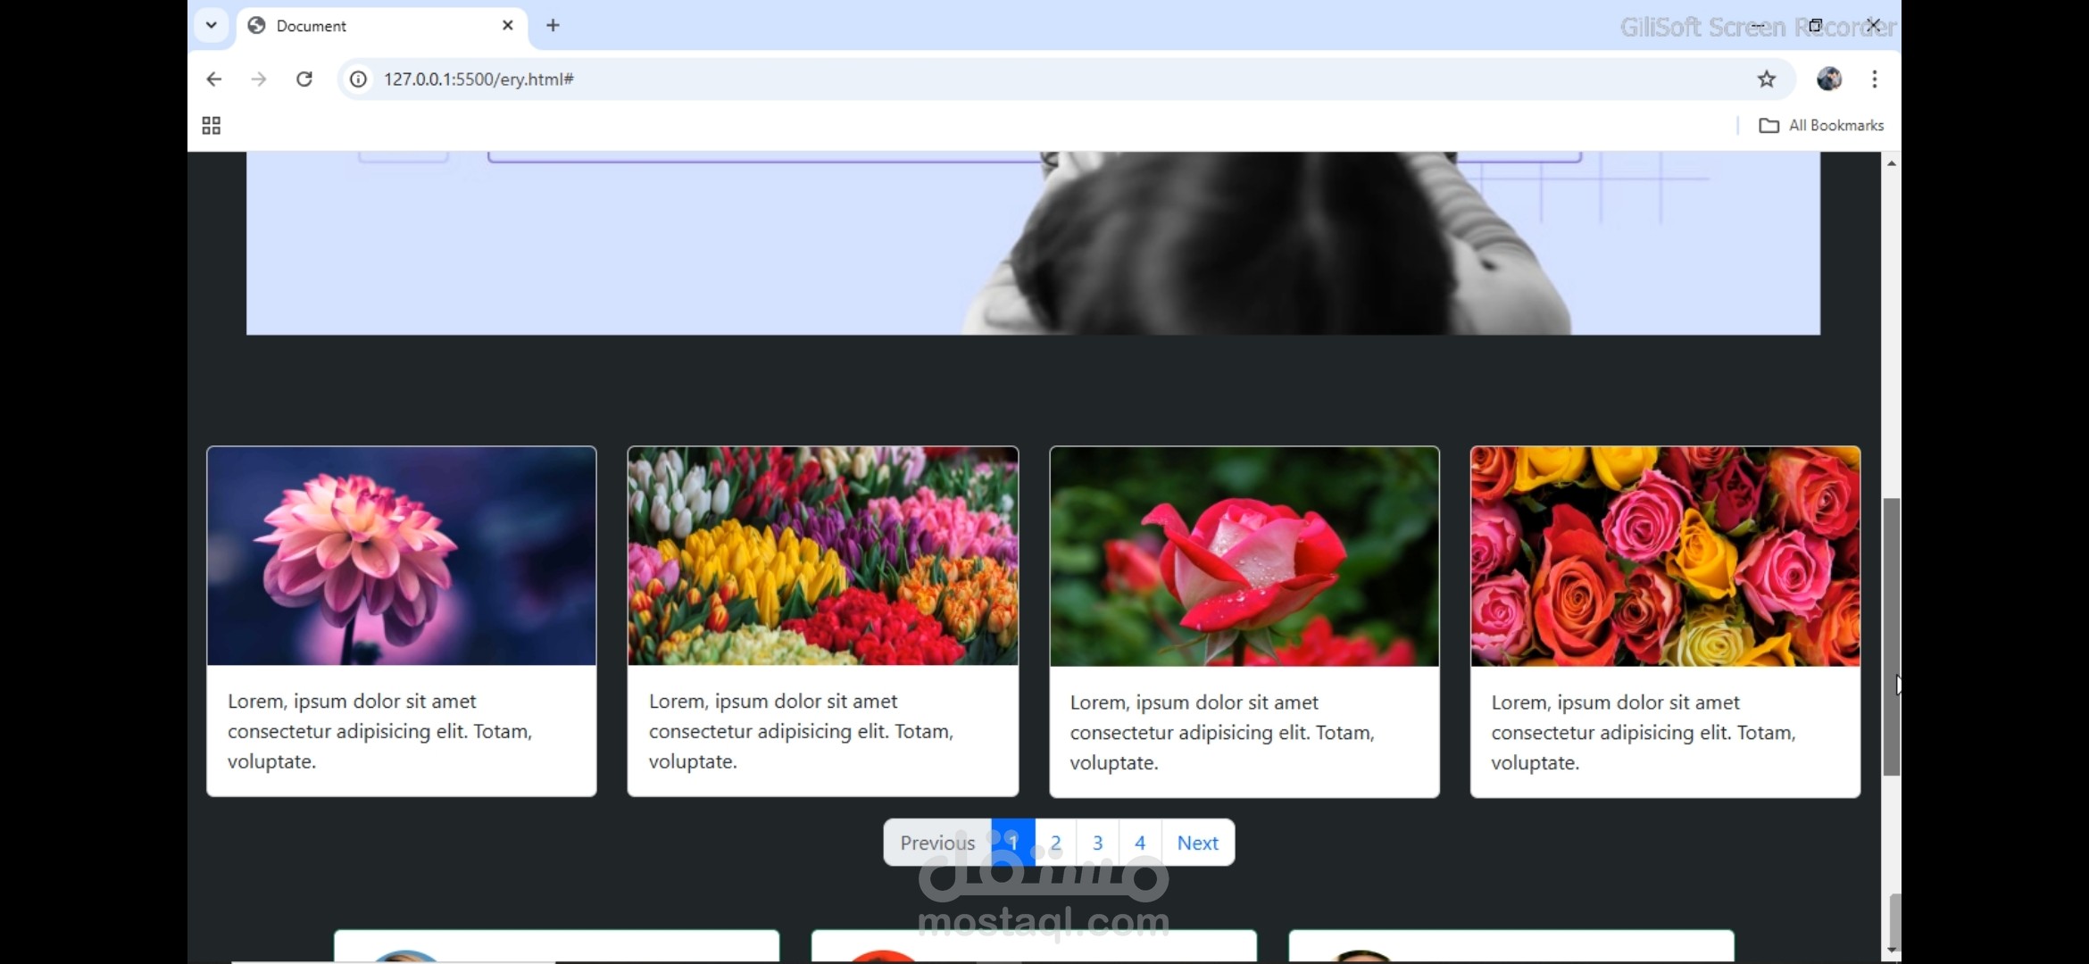Go to pagination page 1

[x=1013, y=843]
